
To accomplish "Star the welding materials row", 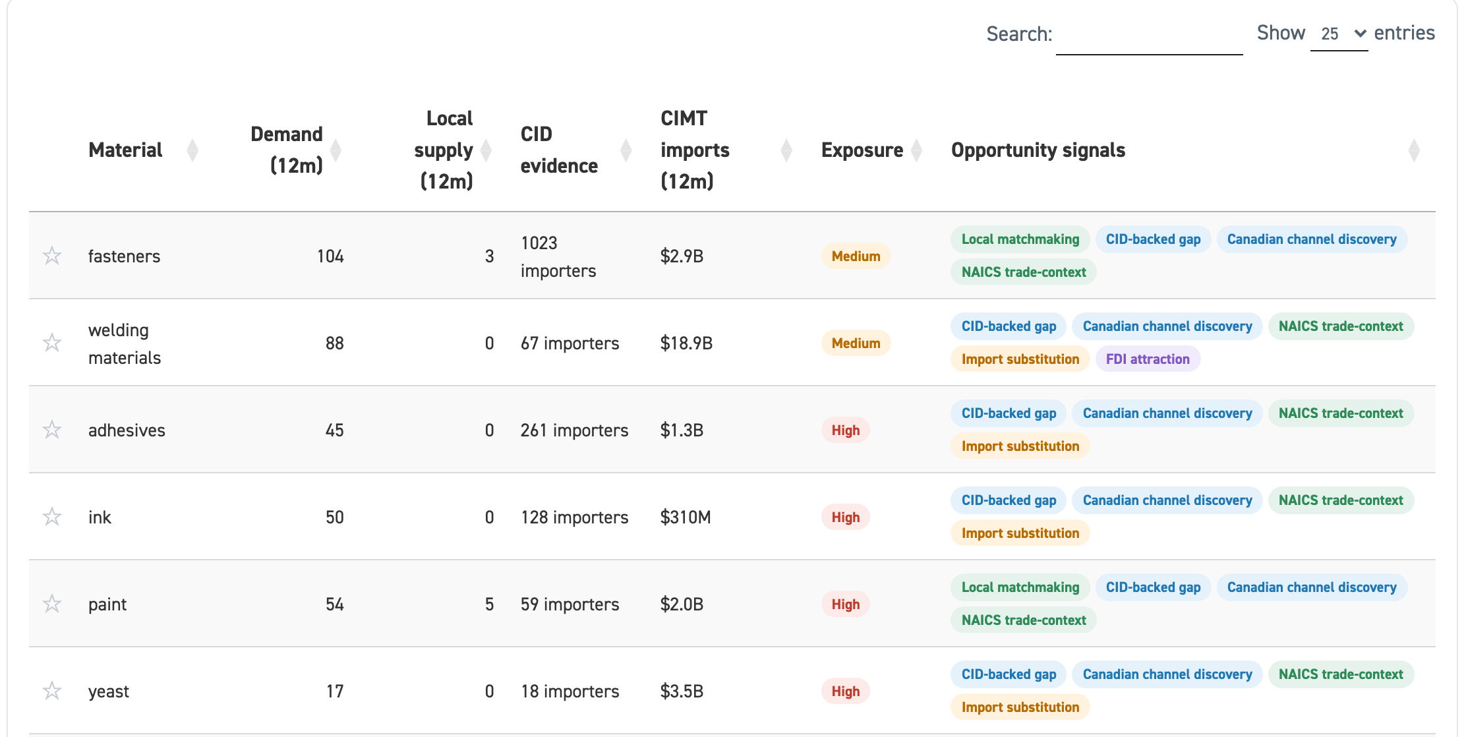I will (52, 343).
